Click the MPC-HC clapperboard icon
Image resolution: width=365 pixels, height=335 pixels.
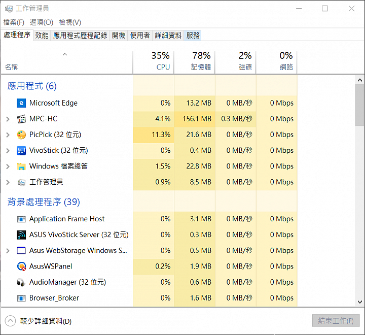coord(21,119)
